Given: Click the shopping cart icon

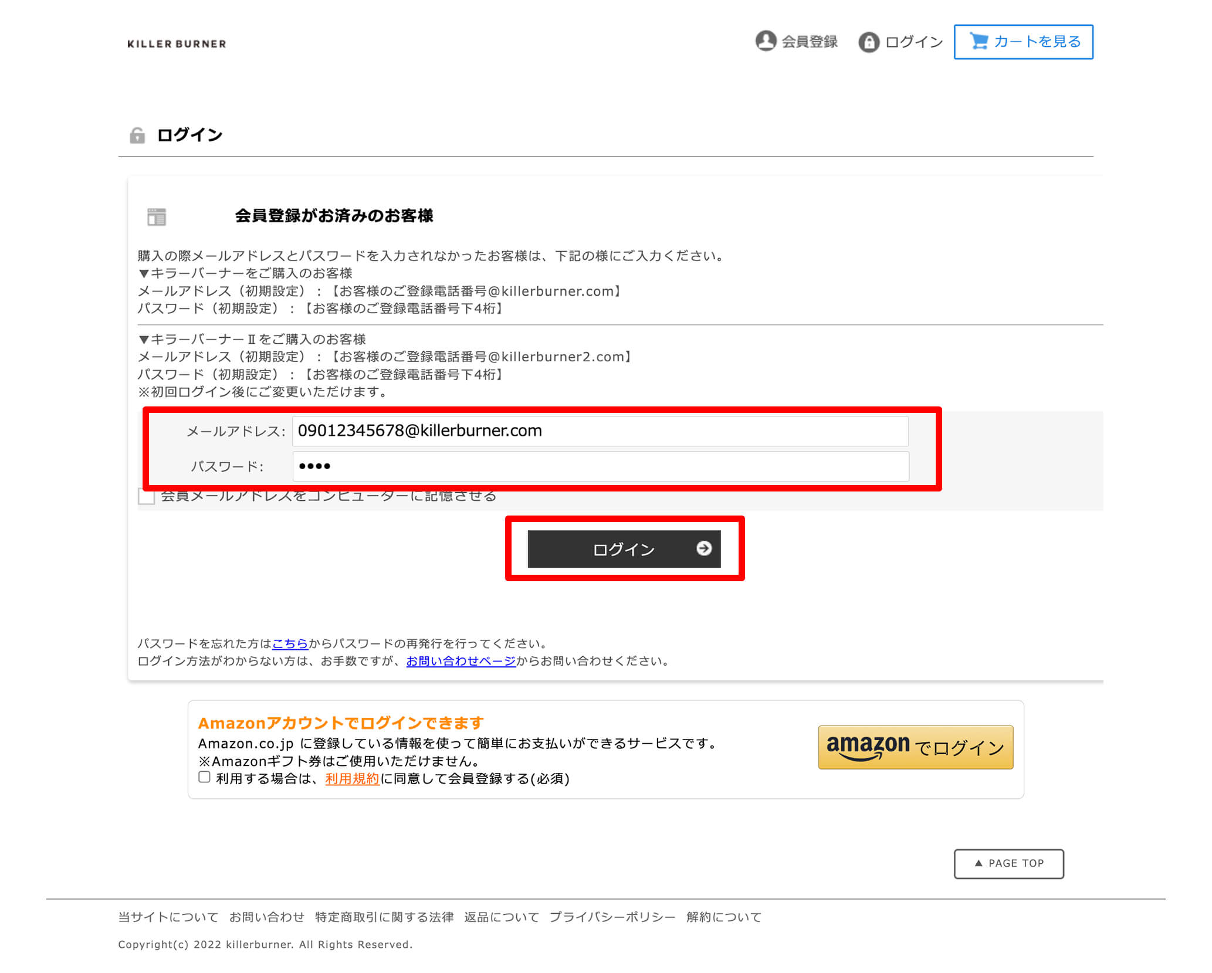Looking at the screenshot, I should (x=979, y=41).
